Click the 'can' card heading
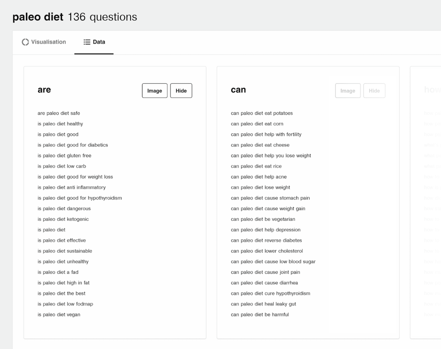 coord(238,90)
